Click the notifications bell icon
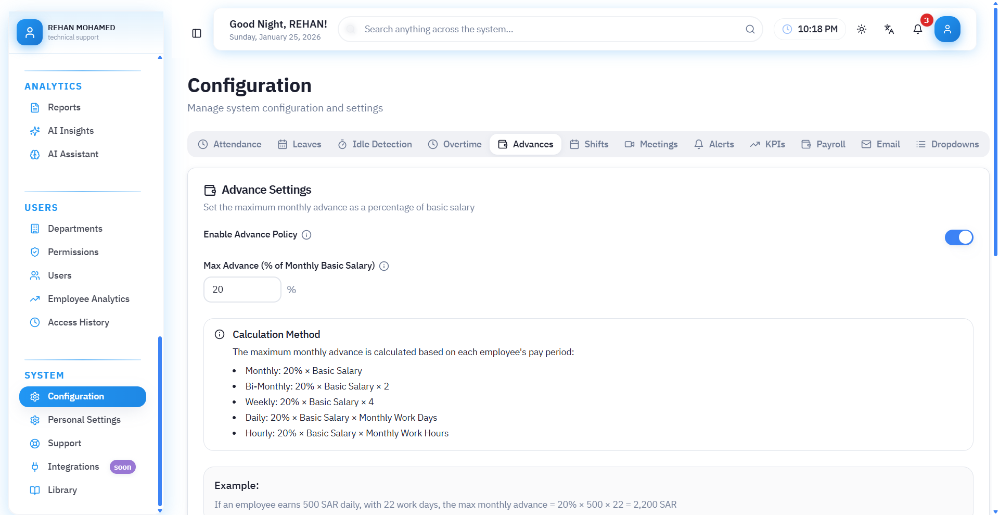The image size is (999, 515). click(918, 29)
